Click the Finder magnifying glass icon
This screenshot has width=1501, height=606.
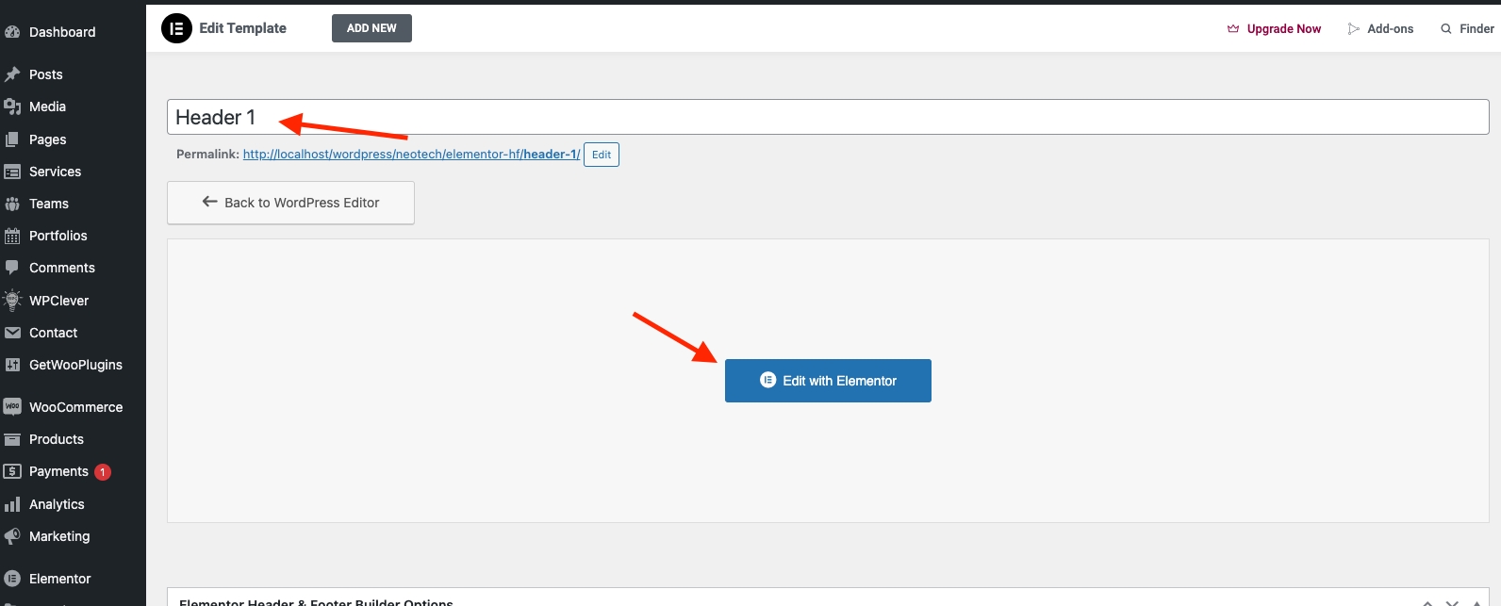1445,29
